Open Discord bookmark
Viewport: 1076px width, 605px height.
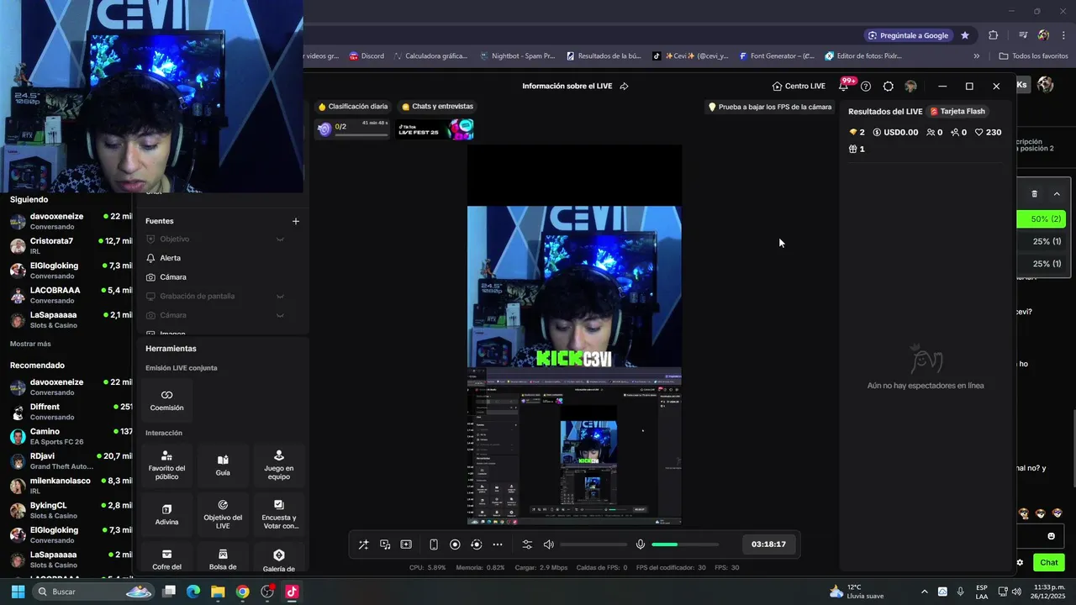tap(367, 56)
